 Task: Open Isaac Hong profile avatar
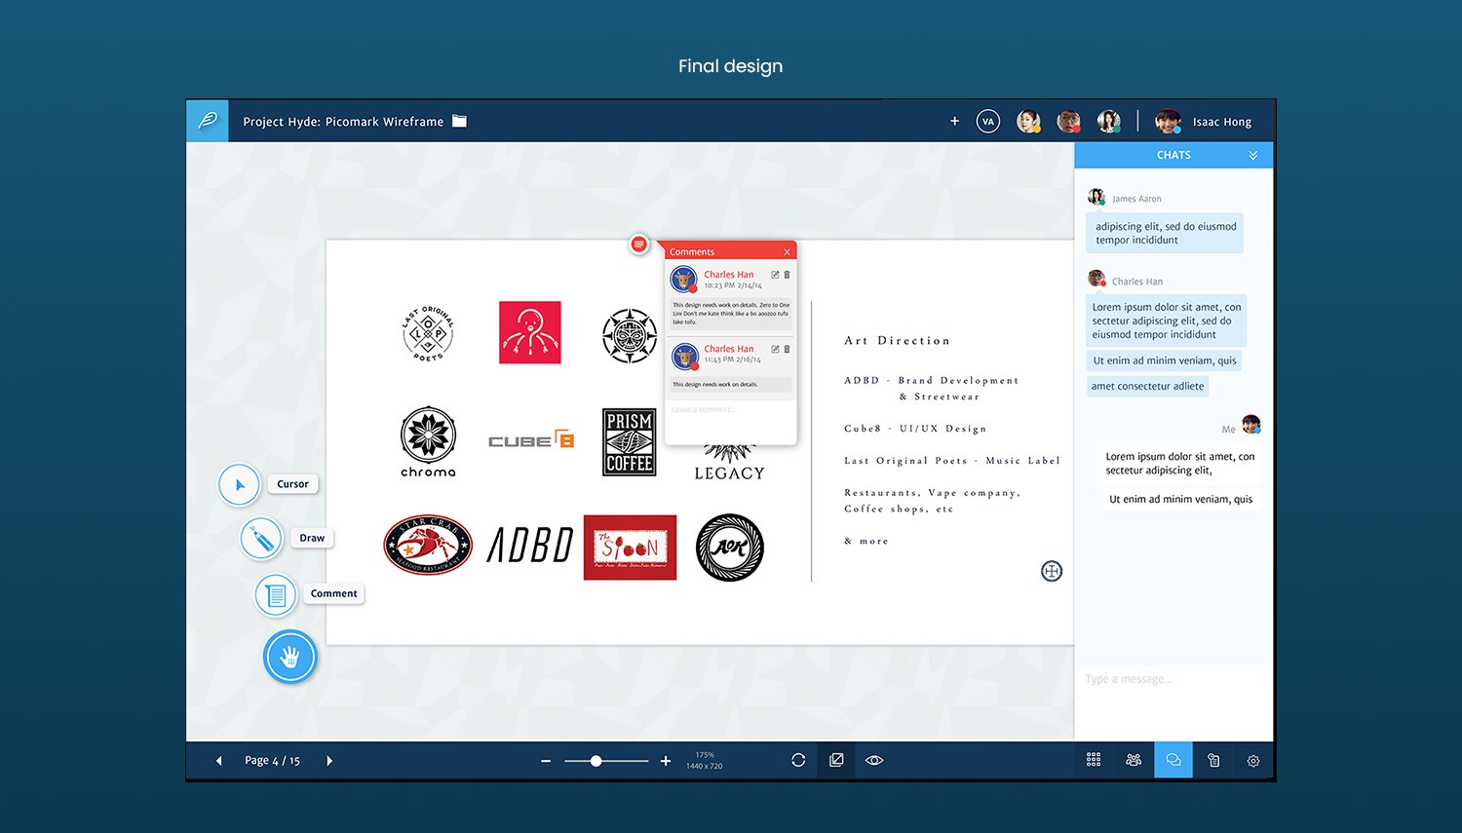pos(1168,121)
